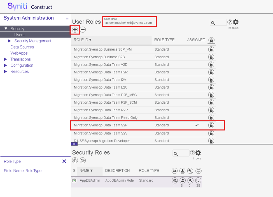
Task: Open WebApps in sidebar
Action: [19, 53]
